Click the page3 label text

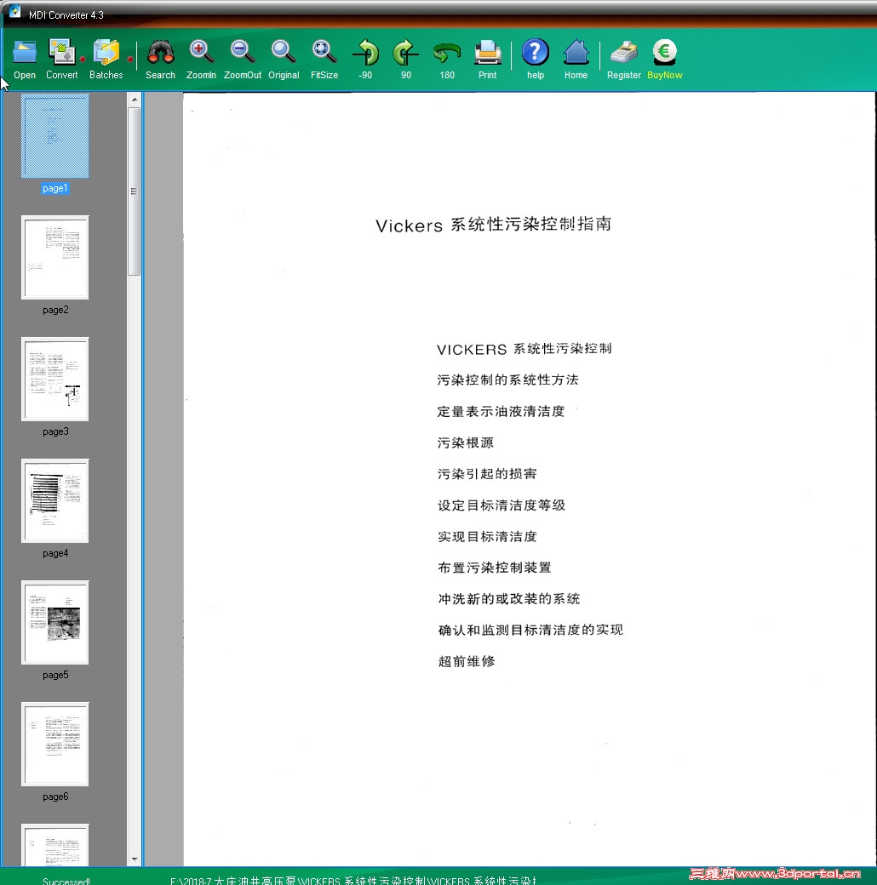click(x=55, y=431)
